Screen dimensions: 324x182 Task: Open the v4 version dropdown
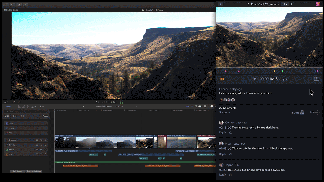(x=285, y=4)
